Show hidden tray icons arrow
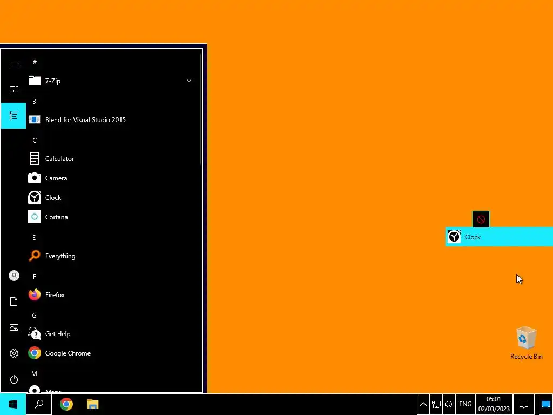The image size is (553, 415). [x=423, y=404]
